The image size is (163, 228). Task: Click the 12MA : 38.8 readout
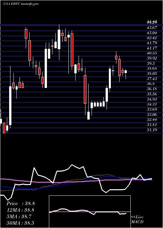tap(21, 210)
